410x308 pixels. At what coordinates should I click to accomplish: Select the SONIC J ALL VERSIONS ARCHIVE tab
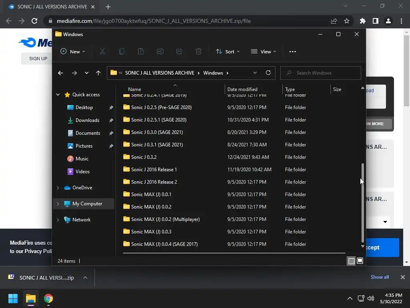(52, 7)
